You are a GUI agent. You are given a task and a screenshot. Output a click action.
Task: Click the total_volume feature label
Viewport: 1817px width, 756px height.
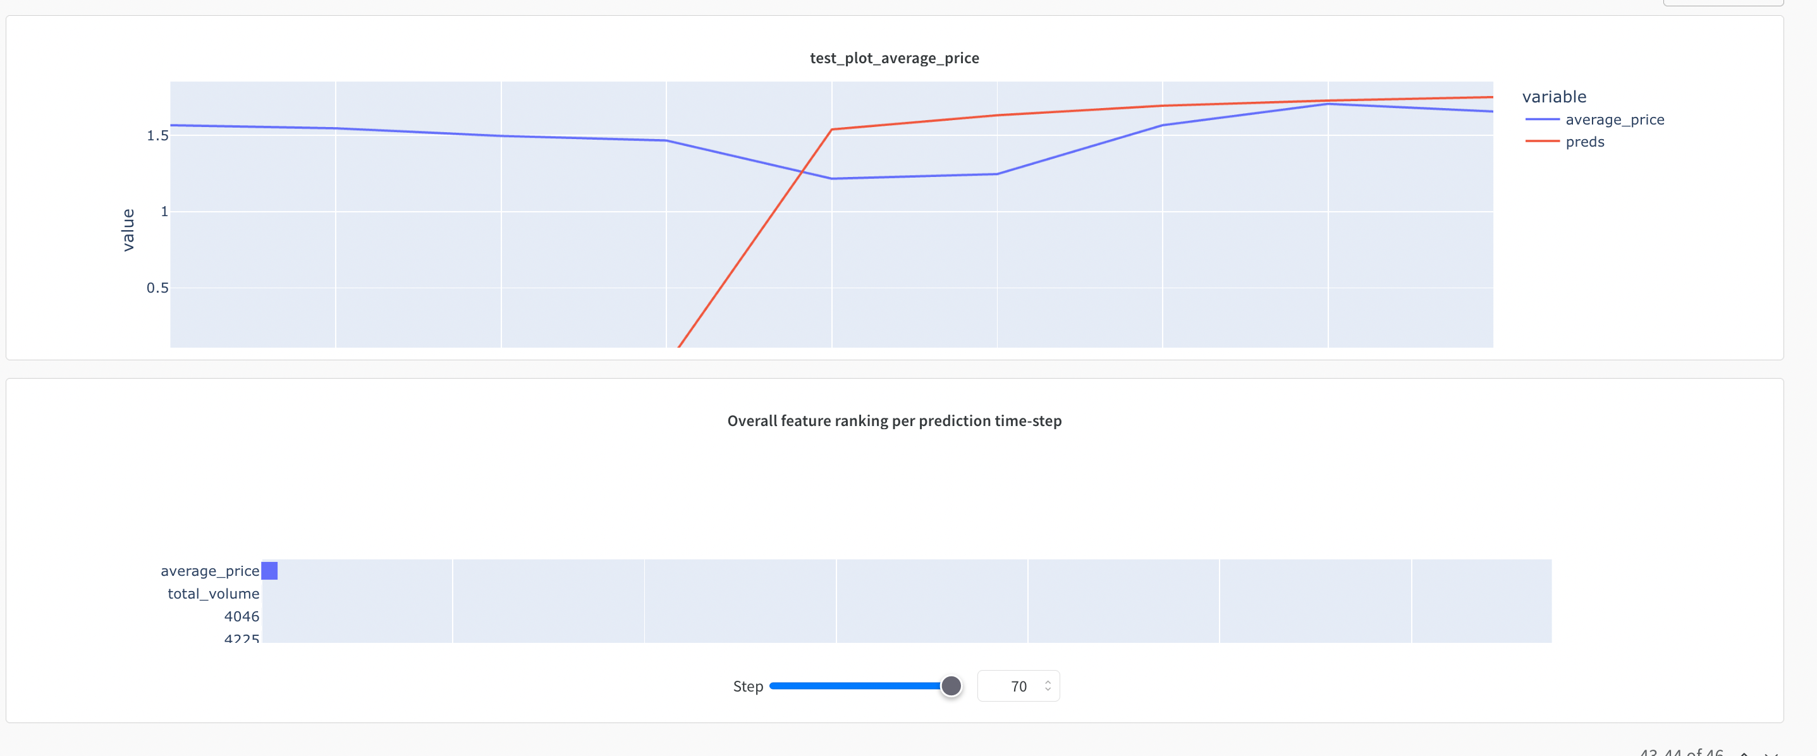click(213, 594)
